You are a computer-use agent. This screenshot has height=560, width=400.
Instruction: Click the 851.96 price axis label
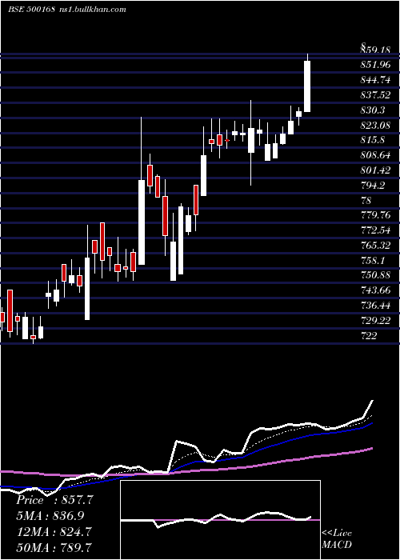(x=375, y=66)
